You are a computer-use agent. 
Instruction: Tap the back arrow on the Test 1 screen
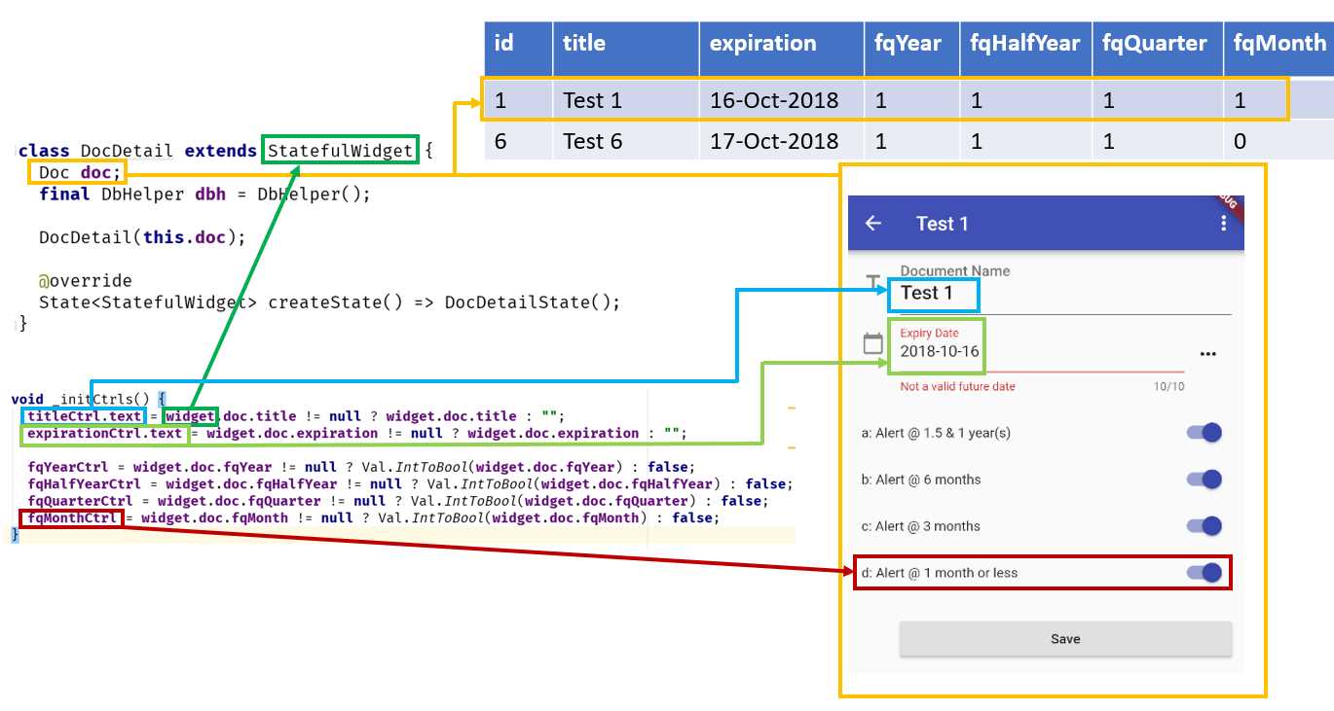(x=873, y=223)
